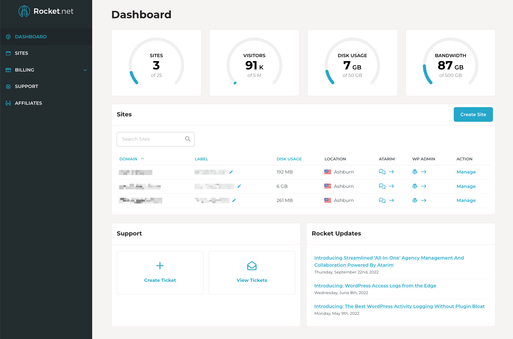513x339 pixels.
Task: Expand the Billing submenu chevron
Action: (85, 70)
